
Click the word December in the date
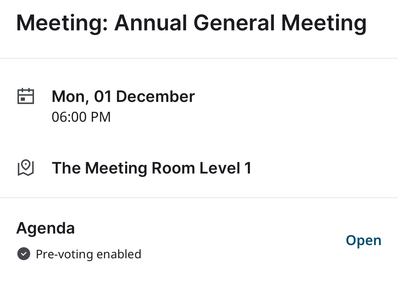pyautogui.click(x=155, y=96)
